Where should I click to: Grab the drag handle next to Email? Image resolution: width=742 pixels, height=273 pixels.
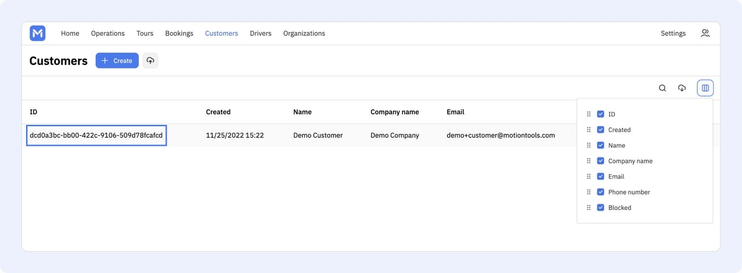[589, 176]
